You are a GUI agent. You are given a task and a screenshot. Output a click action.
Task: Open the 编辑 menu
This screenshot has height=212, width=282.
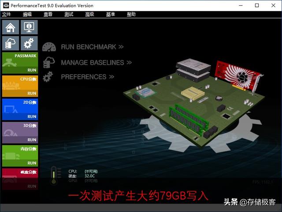(x=27, y=14)
